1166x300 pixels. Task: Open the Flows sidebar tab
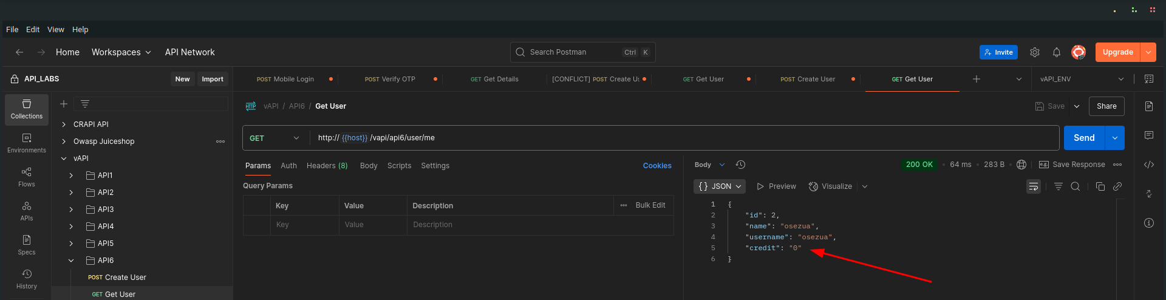click(x=27, y=177)
